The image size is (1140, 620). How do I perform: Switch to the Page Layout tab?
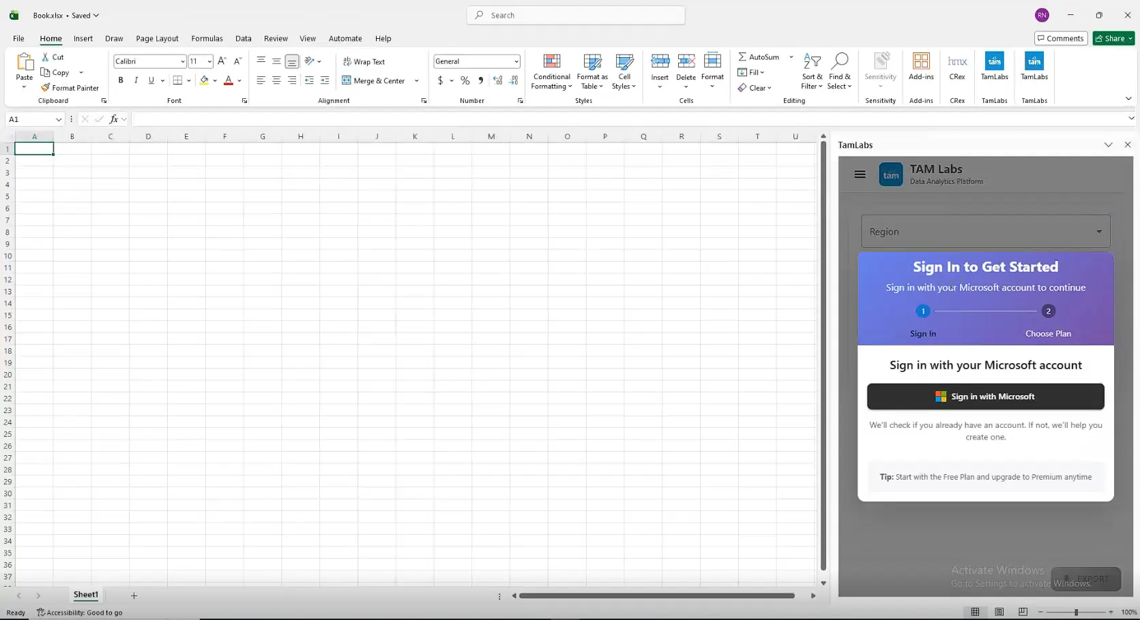[x=157, y=38]
